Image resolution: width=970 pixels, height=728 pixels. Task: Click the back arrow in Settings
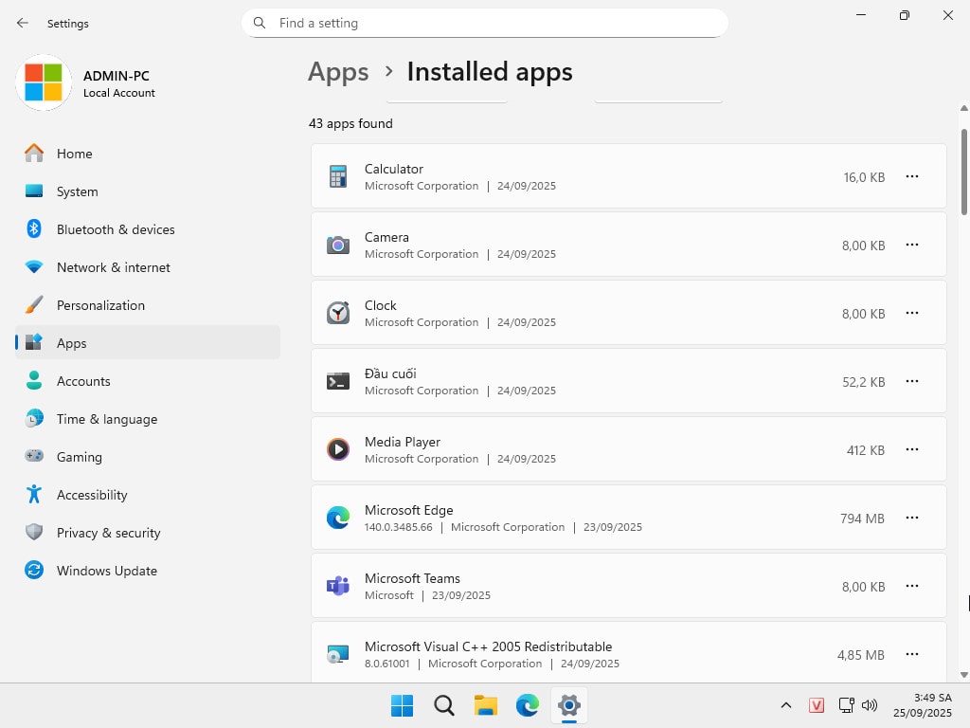23,23
